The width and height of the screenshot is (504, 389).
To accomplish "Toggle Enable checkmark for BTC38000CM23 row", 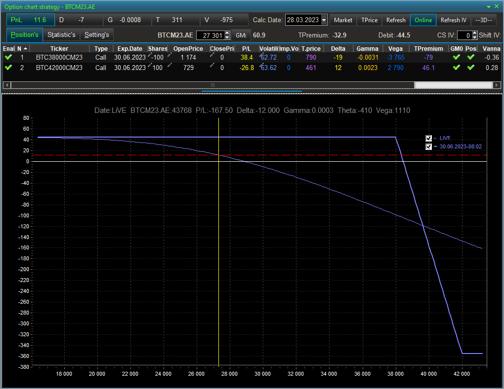I will (8, 57).
